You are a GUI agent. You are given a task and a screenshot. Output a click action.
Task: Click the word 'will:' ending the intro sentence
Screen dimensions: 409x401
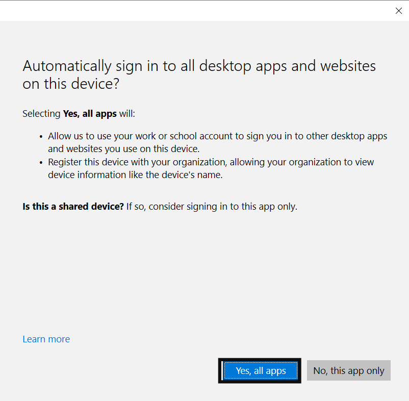[x=127, y=113]
